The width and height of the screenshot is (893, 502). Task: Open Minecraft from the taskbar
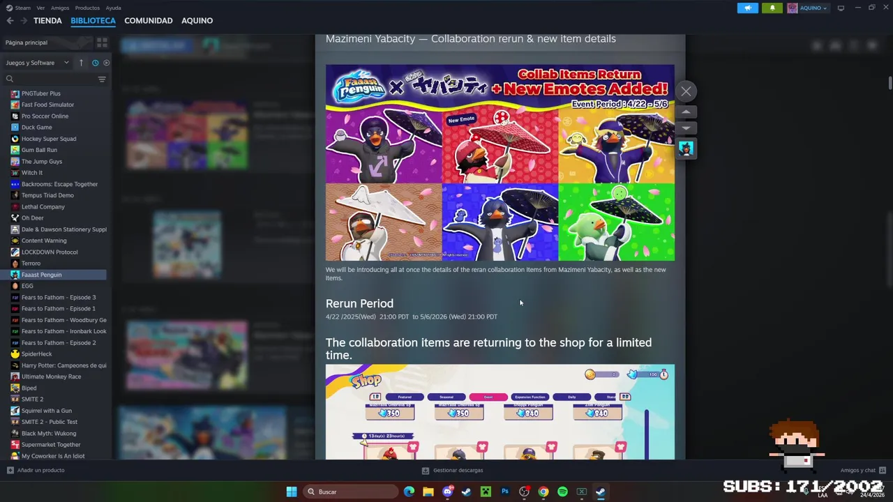486,492
